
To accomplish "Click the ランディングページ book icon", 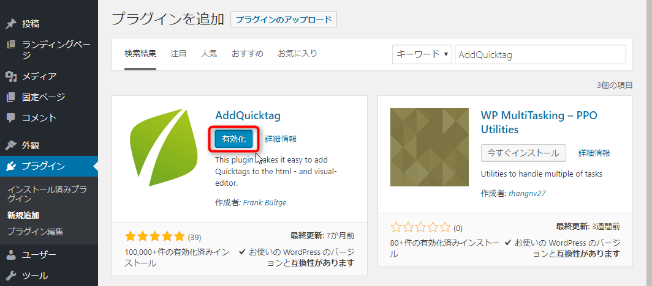I will [x=11, y=44].
